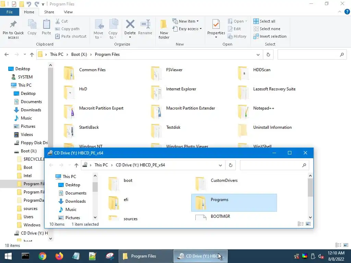The height and width of the screenshot is (263, 351).
Task: Click the Delete X icon
Action: 130,24
